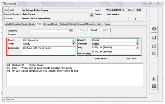Open the Finance tab
Viewport: 165px width, 104px height.
click(107, 24)
